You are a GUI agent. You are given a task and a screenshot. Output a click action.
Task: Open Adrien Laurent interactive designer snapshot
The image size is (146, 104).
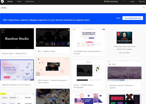coord(53,67)
